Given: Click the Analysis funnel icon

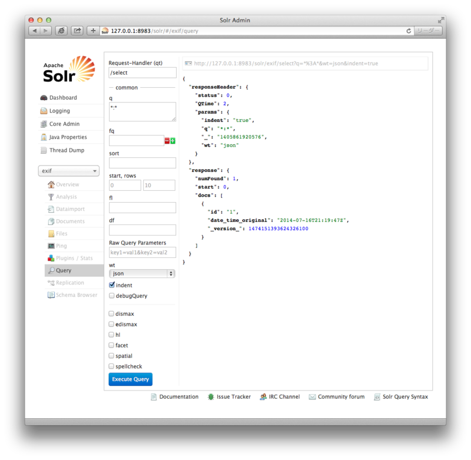Looking at the screenshot, I should [51, 197].
